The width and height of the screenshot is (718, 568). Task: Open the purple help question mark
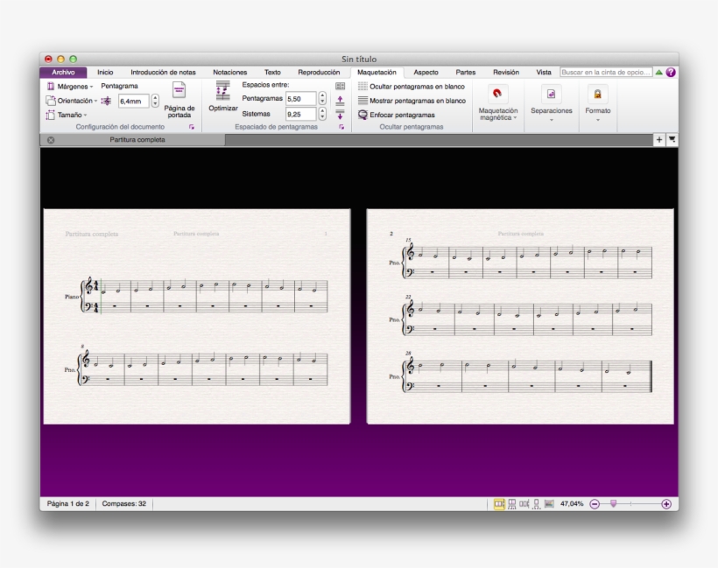click(671, 73)
